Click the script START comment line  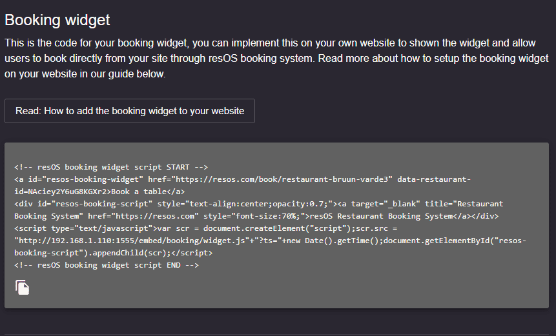(x=111, y=167)
